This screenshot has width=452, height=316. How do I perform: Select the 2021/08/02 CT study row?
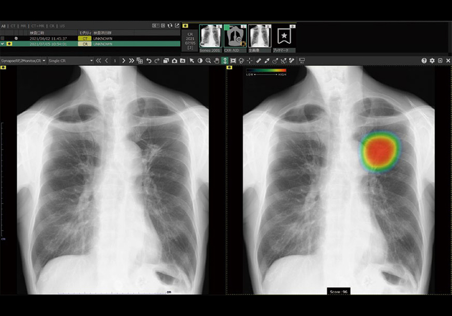tap(48, 38)
